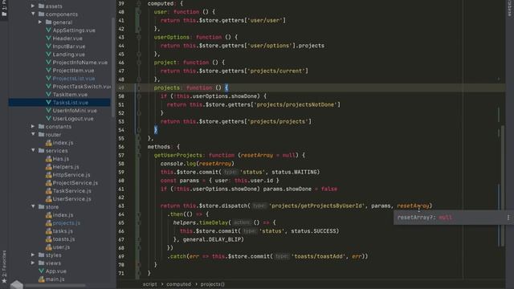Select script breadcrumb
Viewport: 514px width, 289px height.
(149, 284)
